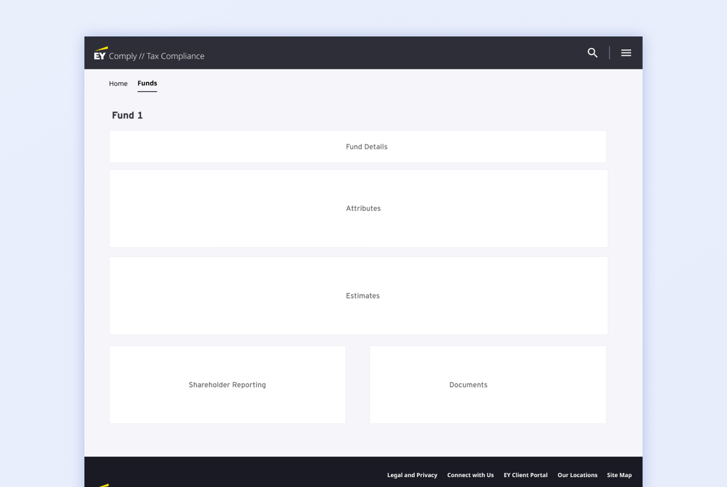Open the Documents card

(488, 385)
